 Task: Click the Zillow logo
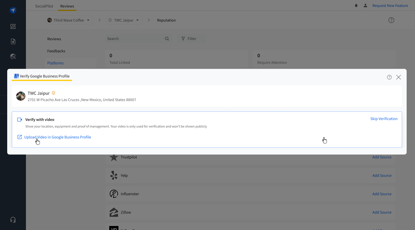pos(114,212)
